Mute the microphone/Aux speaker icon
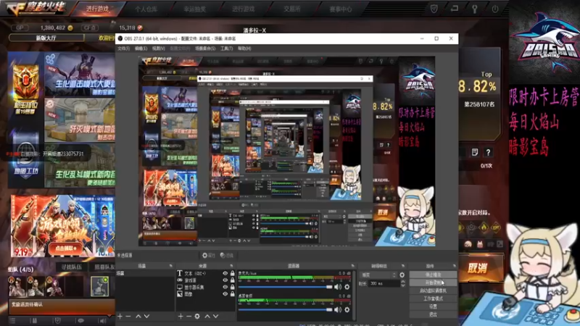Image resolution: width=580 pixels, height=326 pixels. [338, 287]
